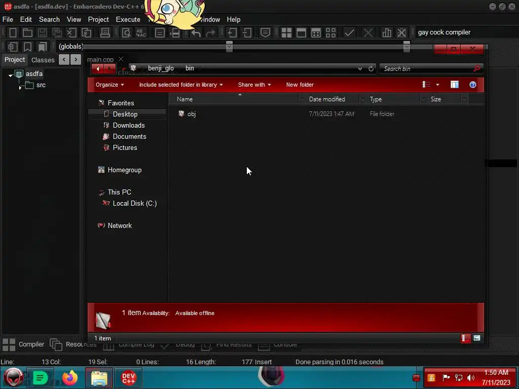Click the Redo arrow icon
519x389 pixels.
[x=210, y=32]
